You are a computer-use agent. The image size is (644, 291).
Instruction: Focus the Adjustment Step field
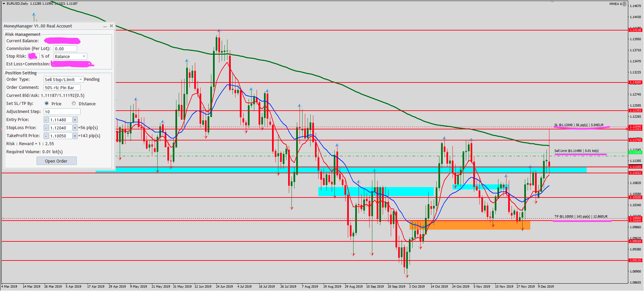pos(62,112)
